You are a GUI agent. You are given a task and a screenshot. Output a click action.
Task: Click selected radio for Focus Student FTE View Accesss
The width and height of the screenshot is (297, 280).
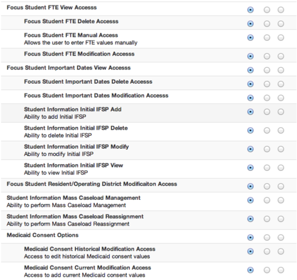tap(250, 10)
